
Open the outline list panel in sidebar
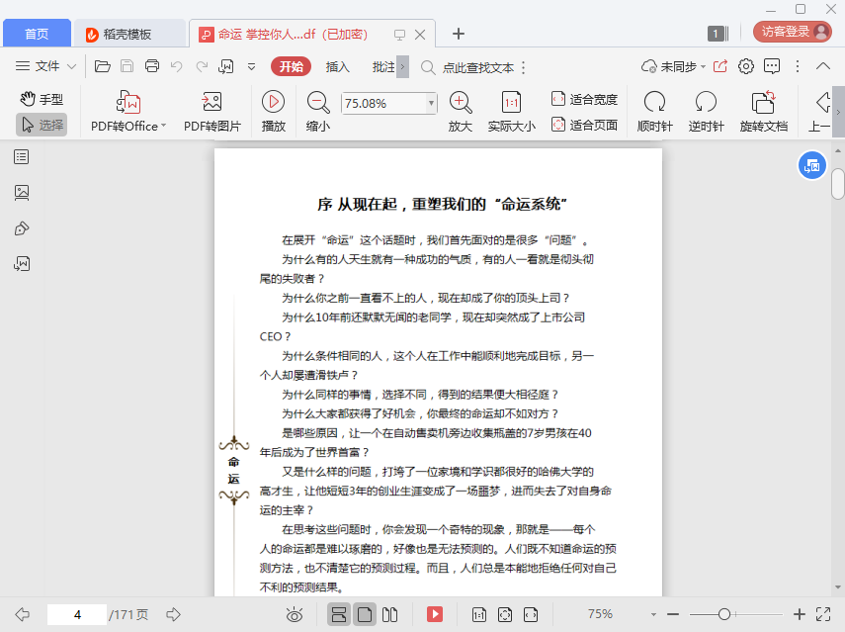pos(22,157)
